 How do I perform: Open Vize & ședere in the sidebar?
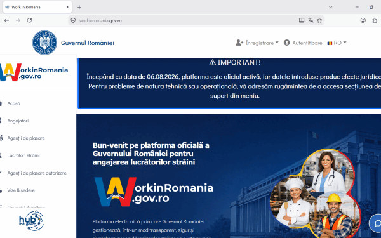pos(21,190)
